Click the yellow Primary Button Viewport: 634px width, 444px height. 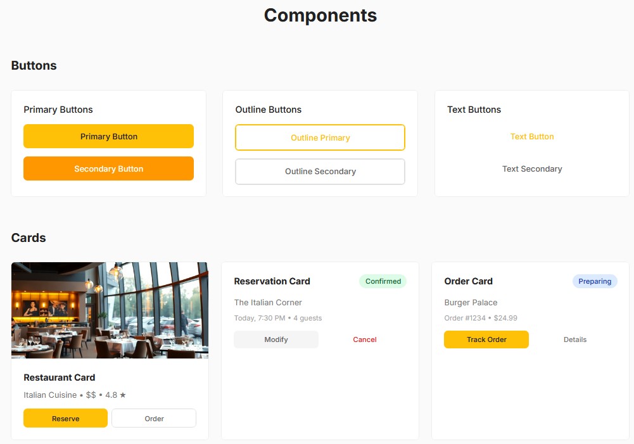[108, 136]
